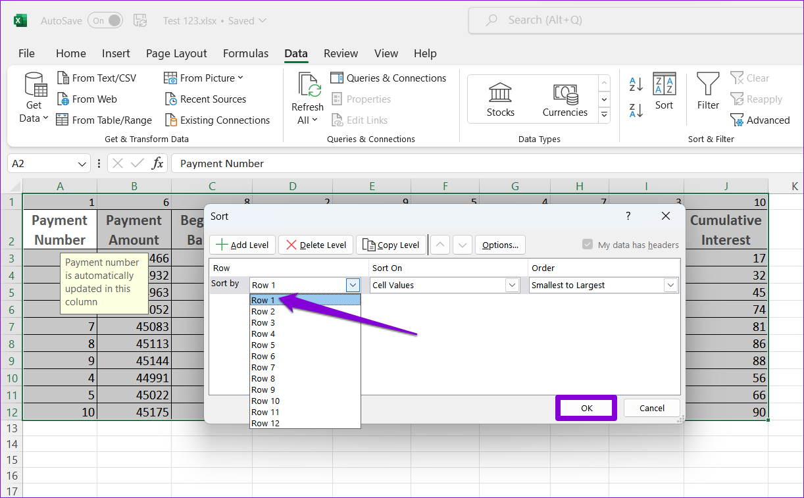This screenshot has width=804, height=498.
Task: Choose the Currencies data type
Action: pos(565,99)
